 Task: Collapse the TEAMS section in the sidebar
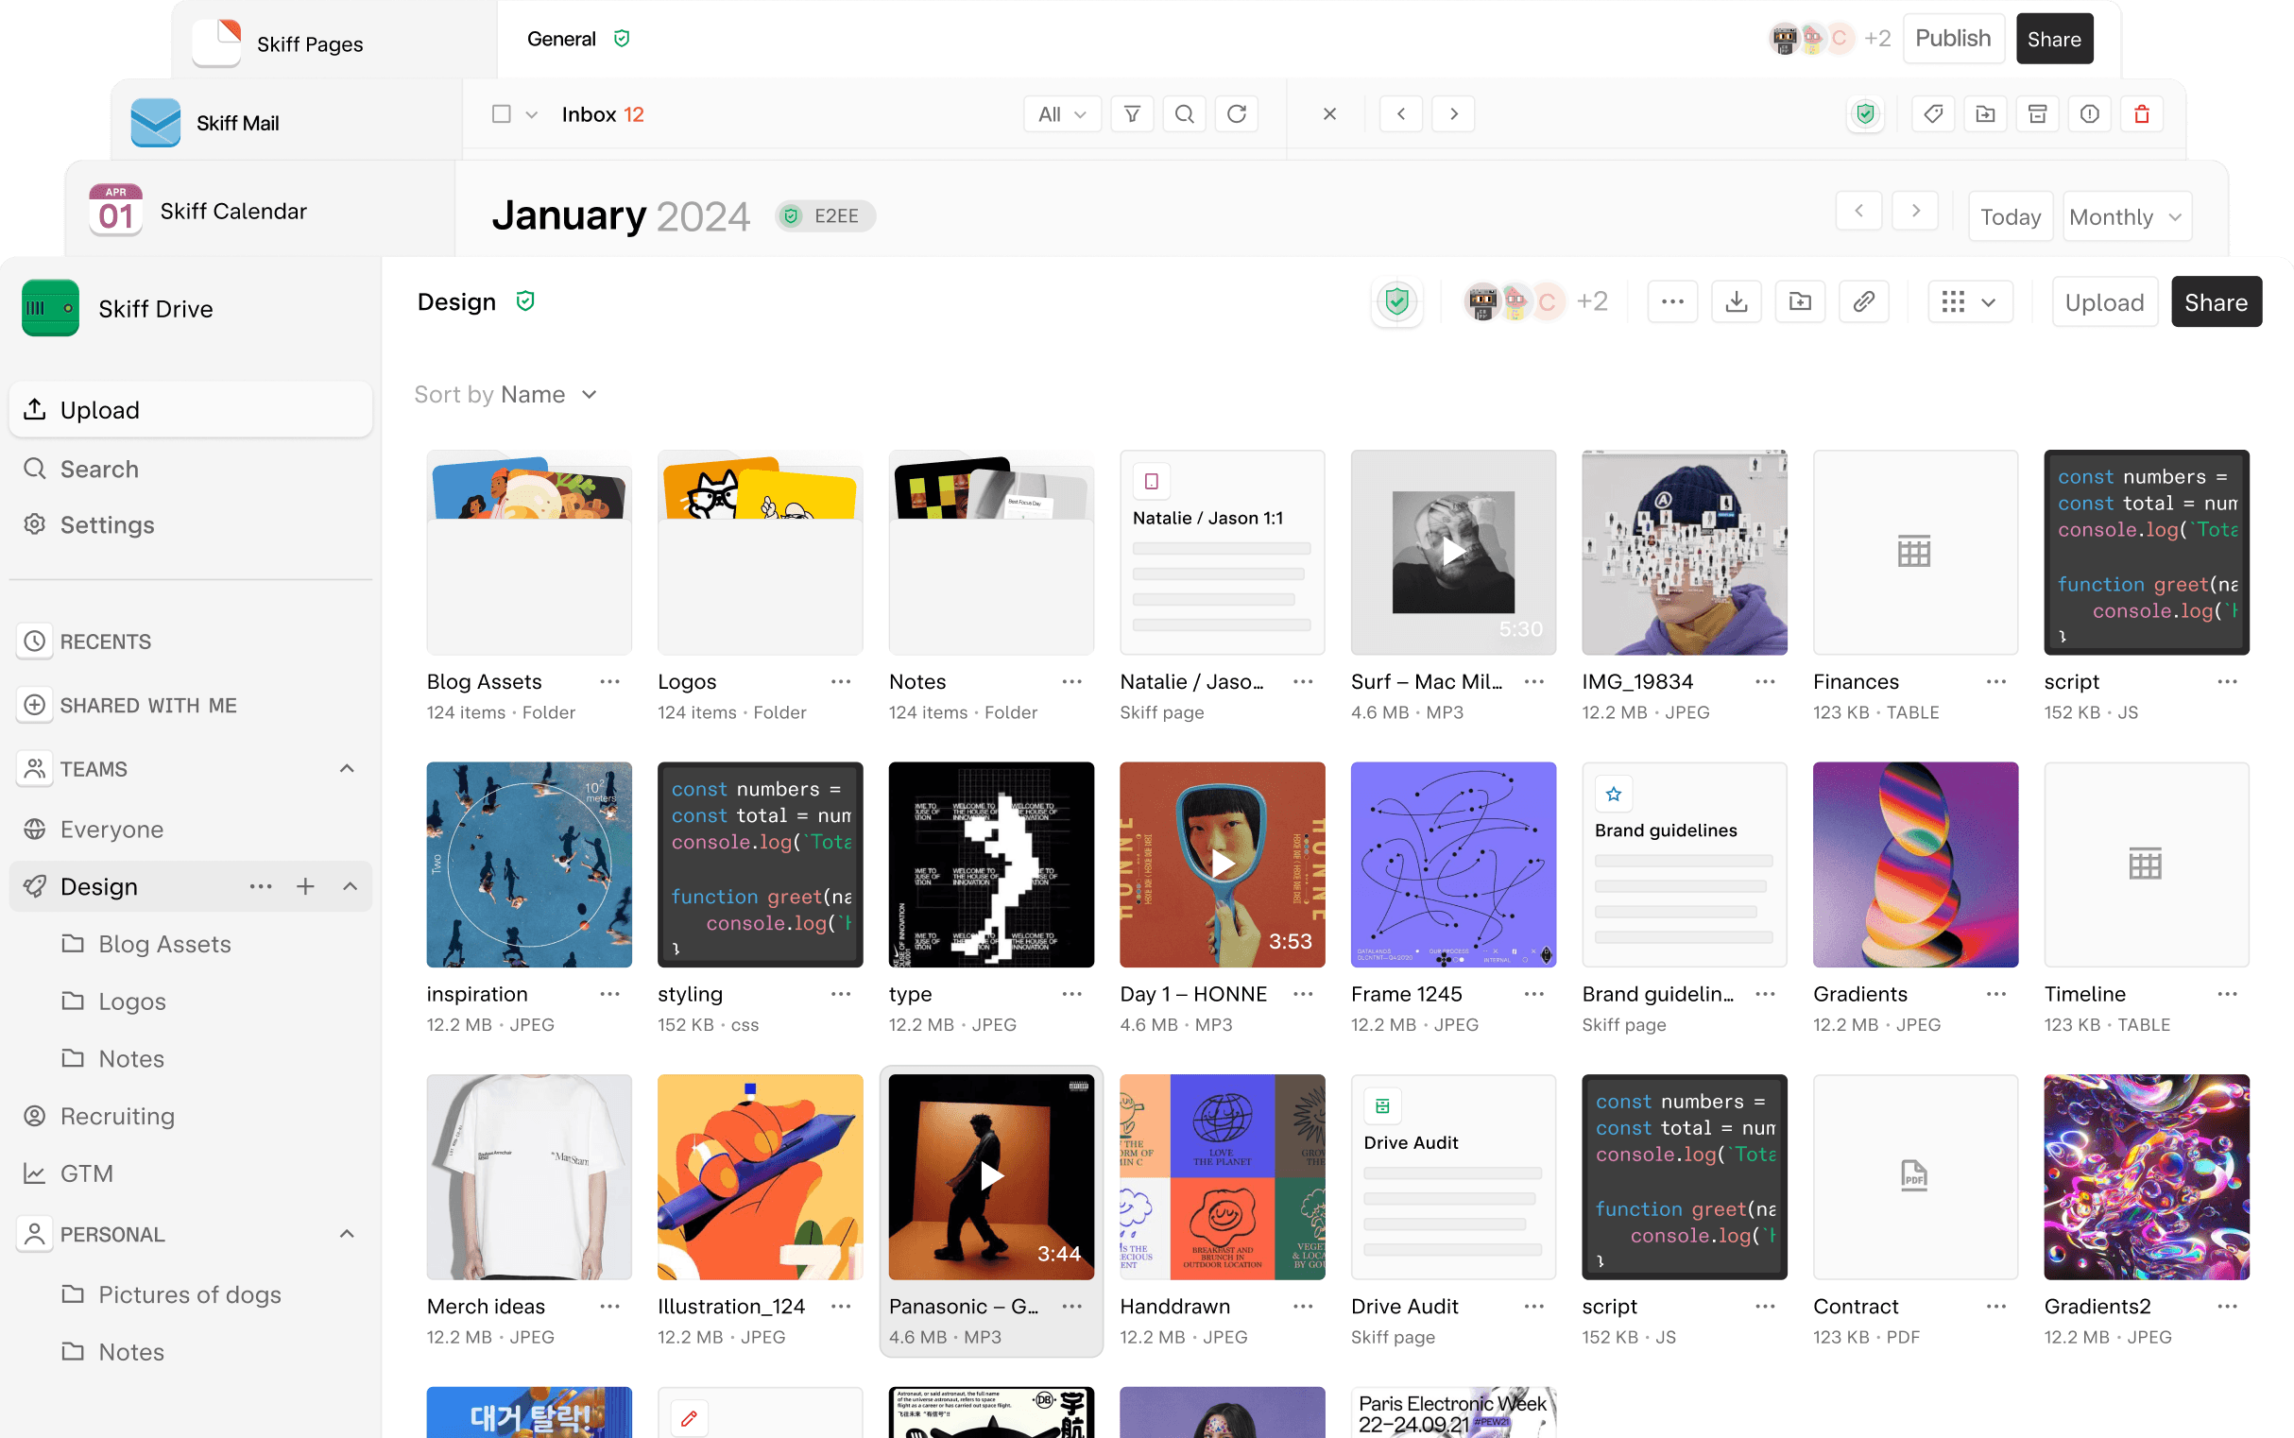346,768
